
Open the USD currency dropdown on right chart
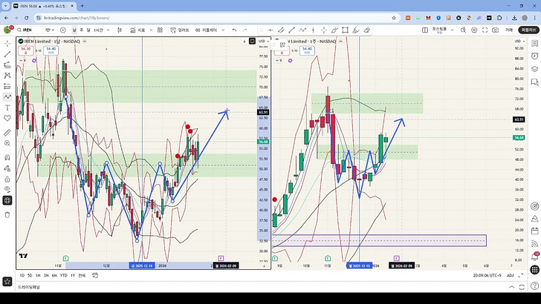[x=519, y=41]
